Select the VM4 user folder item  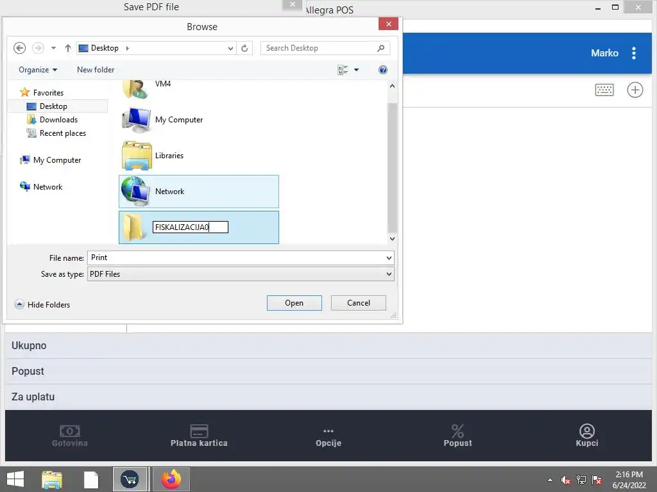(x=162, y=84)
